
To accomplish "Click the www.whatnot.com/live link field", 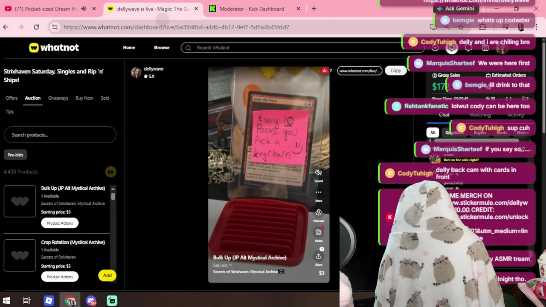I will (x=359, y=71).
